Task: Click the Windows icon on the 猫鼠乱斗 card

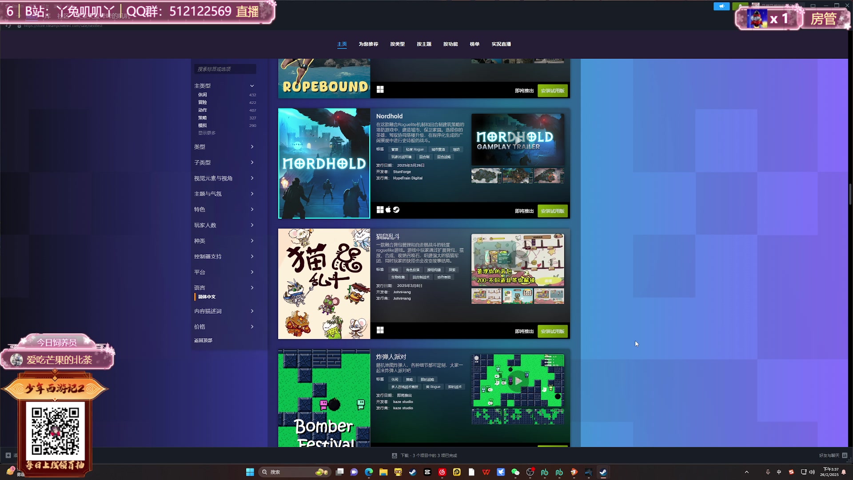Action: 380,330
